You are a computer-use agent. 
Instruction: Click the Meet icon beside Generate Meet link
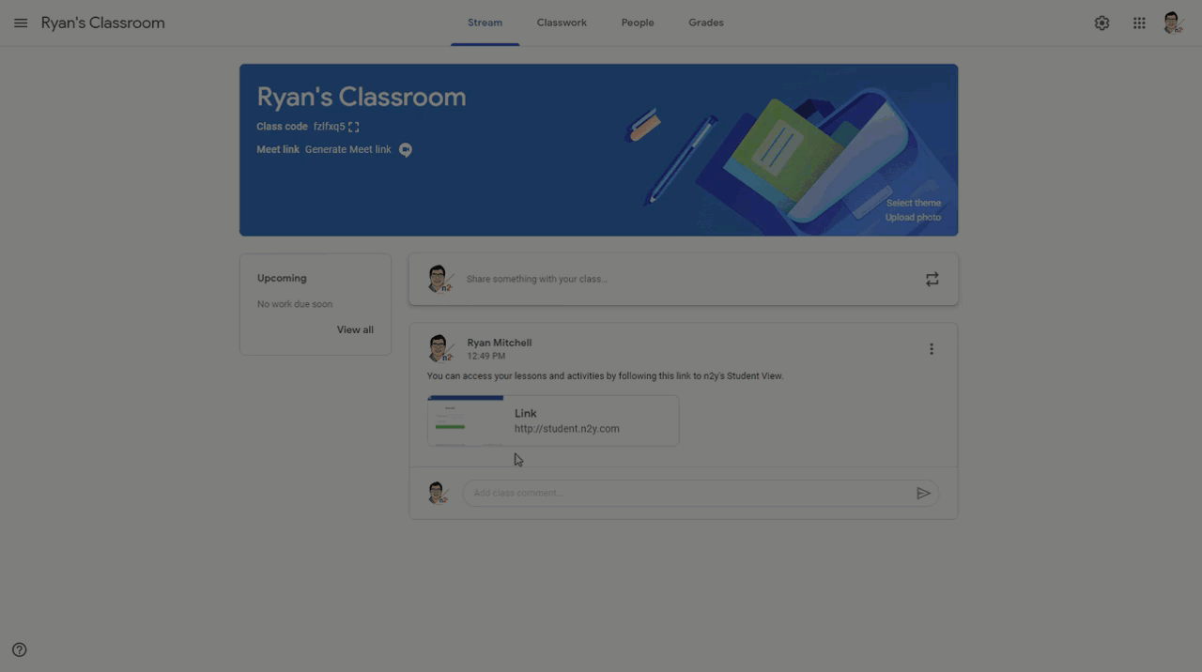pyautogui.click(x=406, y=149)
